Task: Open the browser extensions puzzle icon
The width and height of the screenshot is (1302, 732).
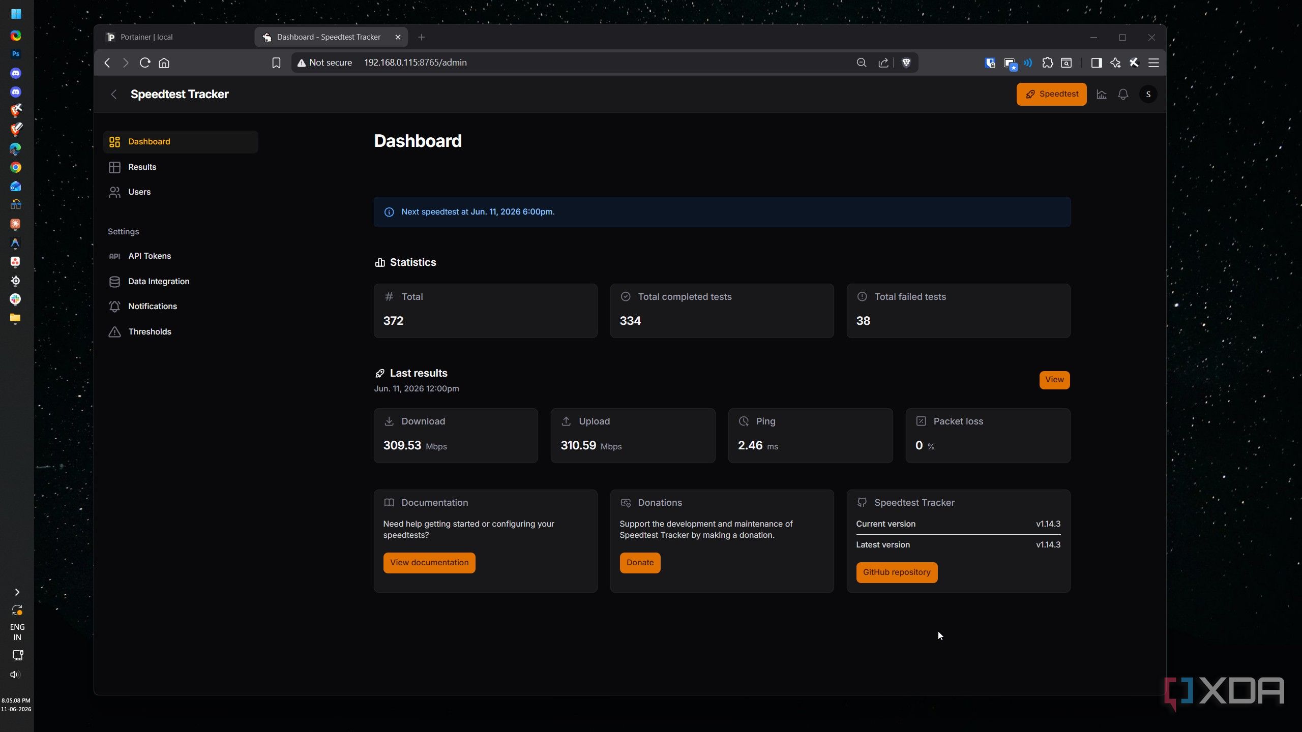Action: [x=1047, y=63]
